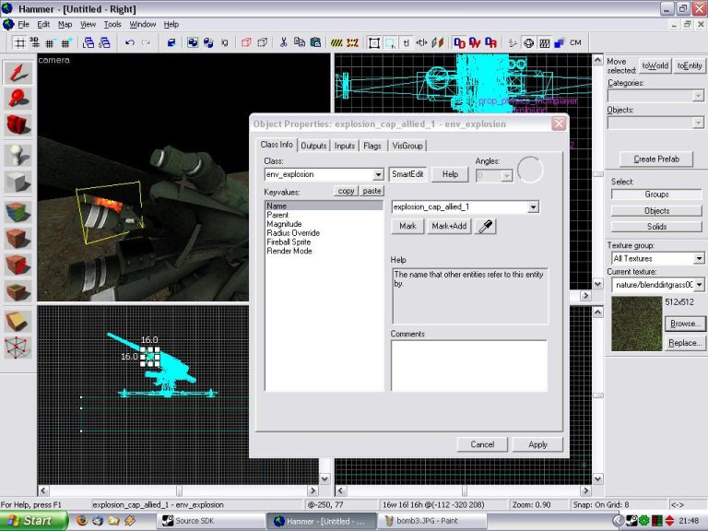The image size is (708, 531).
Task: Select the Apply Overlays tool
Action: pyautogui.click(x=18, y=291)
